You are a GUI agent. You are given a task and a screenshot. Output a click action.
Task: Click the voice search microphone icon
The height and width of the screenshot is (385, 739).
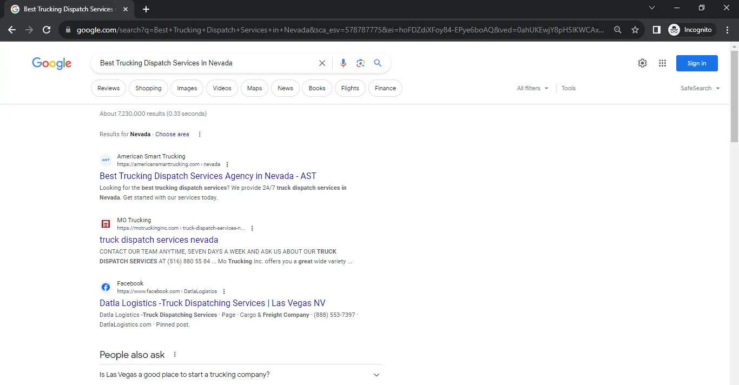(343, 63)
